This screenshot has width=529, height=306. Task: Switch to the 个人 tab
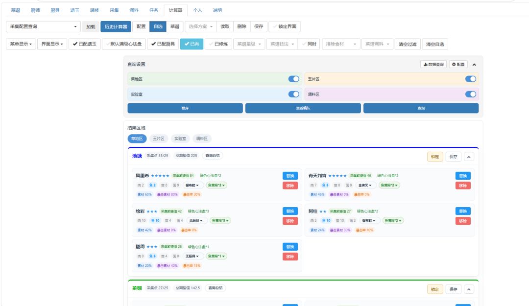[197, 10]
